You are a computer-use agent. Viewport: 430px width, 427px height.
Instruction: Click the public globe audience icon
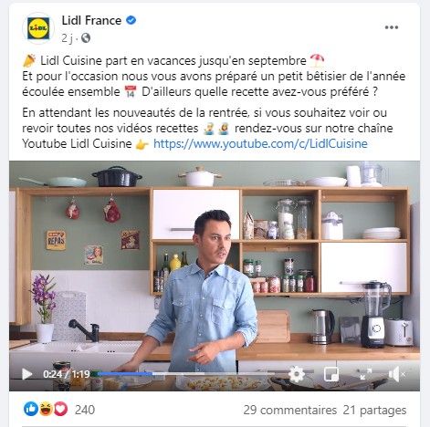coord(86,38)
